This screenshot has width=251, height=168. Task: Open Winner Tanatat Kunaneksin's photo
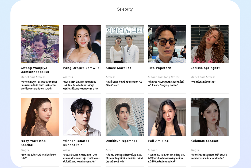tap(82, 117)
